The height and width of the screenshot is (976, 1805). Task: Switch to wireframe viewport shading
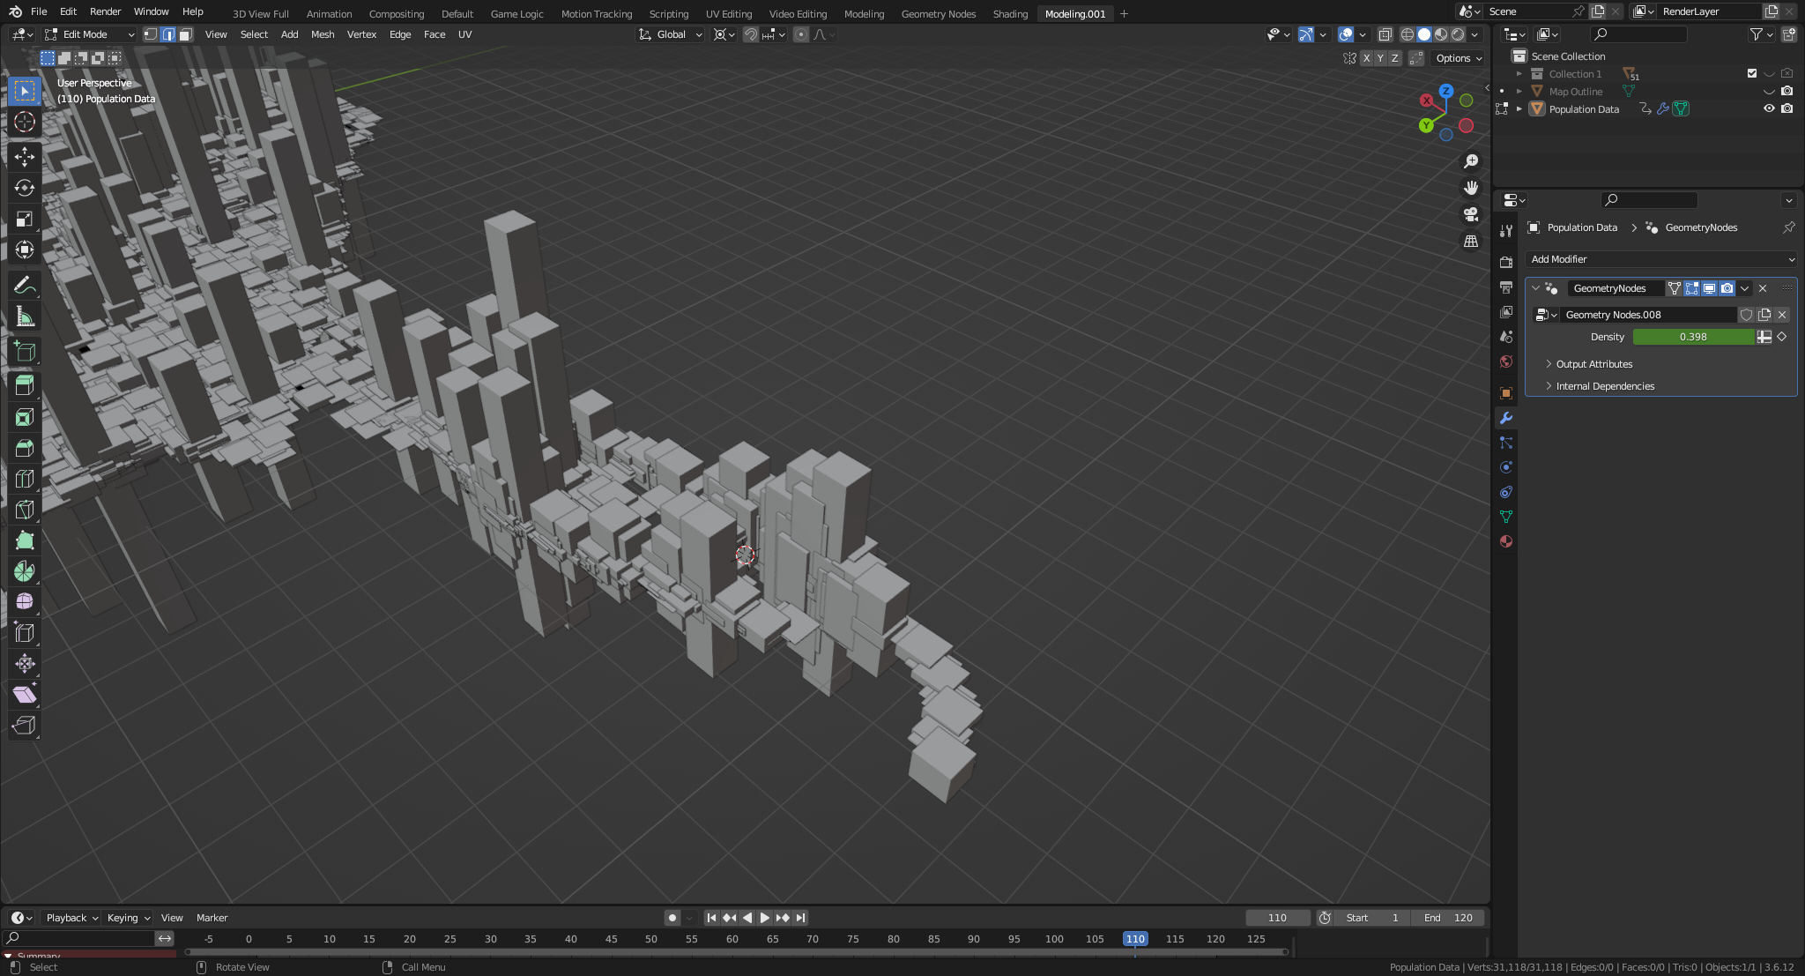click(x=1408, y=34)
